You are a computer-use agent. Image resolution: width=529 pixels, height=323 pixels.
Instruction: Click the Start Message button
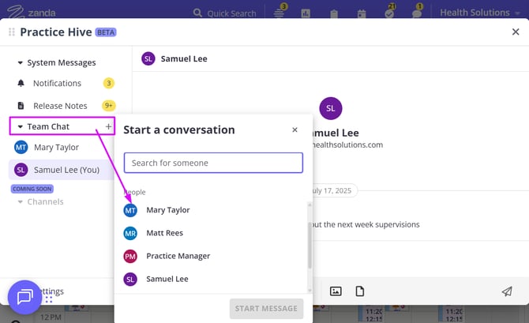tap(266, 308)
